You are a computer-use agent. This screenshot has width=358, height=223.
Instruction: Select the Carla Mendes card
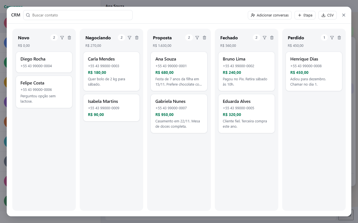point(112,71)
